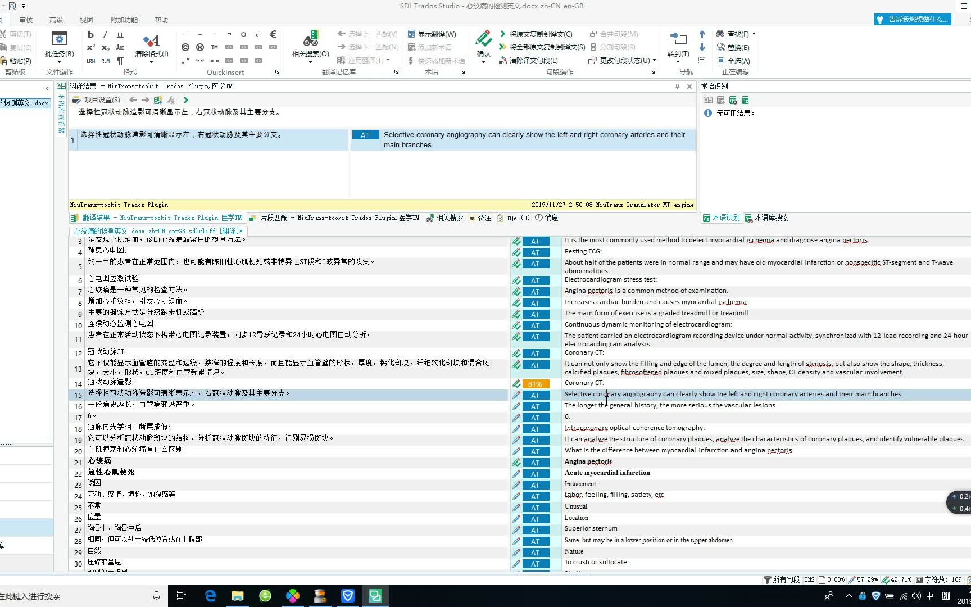Open concordance search 相关搜索 dropdown

coord(311,47)
